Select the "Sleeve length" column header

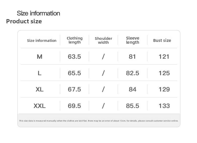(133, 40)
